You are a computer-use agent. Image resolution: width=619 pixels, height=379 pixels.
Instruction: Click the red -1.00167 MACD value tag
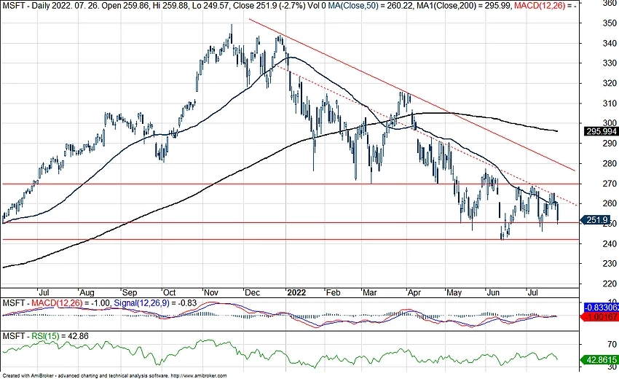[599, 316]
